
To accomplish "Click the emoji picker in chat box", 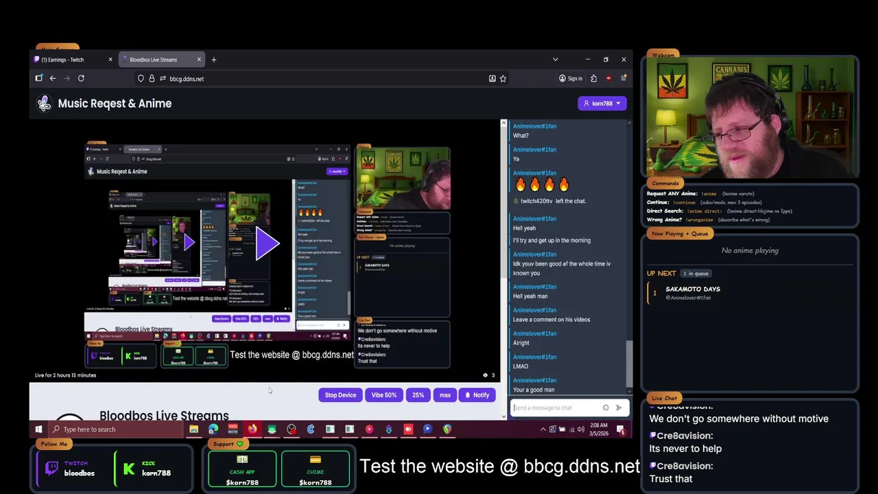I will click(606, 408).
